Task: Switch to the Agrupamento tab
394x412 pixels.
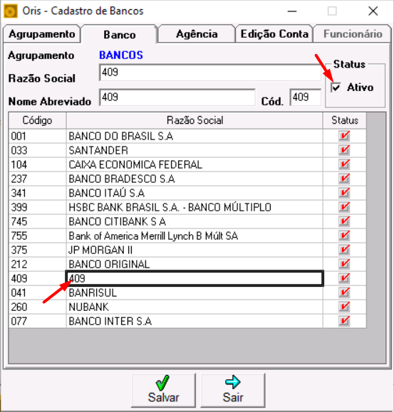Action: click(x=42, y=34)
